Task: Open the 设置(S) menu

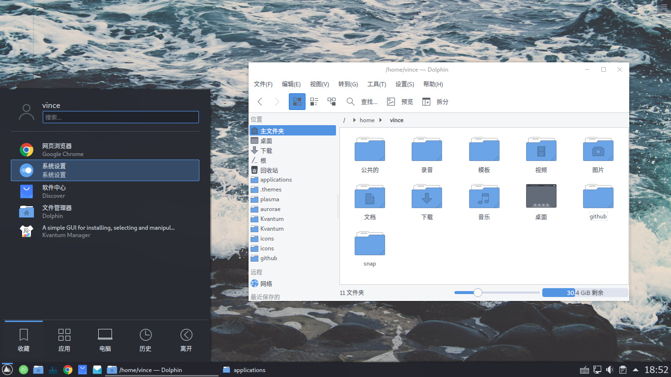Action: [405, 84]
